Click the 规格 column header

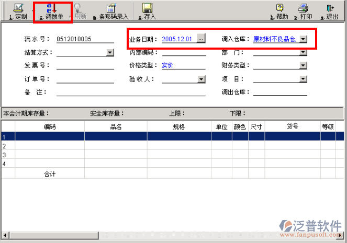click(179, 126)
